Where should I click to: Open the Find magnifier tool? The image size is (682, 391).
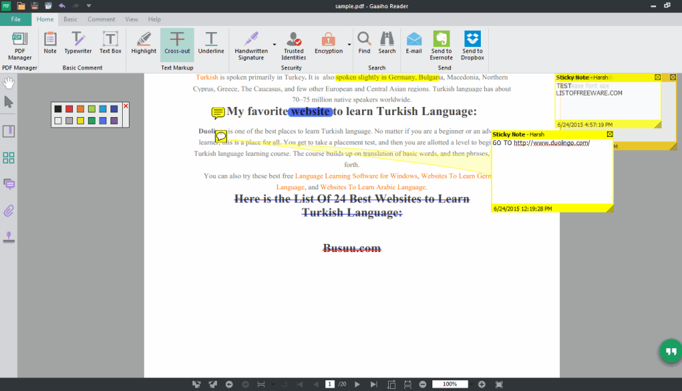coord(364,43)
